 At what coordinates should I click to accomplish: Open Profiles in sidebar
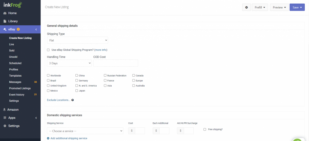tap(14, 69)
